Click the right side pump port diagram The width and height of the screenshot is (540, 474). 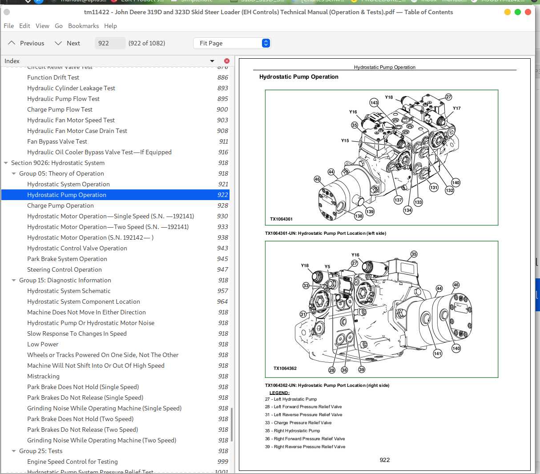click(381, 309)
